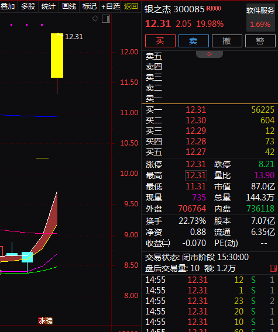Image resolution: width=278 pixels, height=332 pixels.
Task: Click the 股本 value 7.07亿
Action: click(263, 221)
